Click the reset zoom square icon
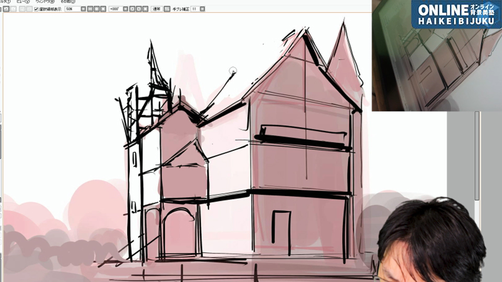502x282 pixels. tap(103, 9)
